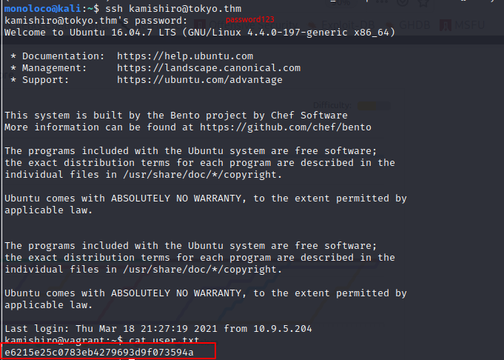504x360 pixels.
Task: Open the https://landscape.canonical.com link
Action: pos(209,68)
